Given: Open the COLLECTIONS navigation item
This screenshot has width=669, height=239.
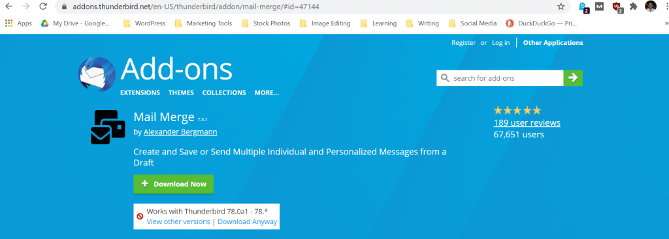Looking at the screenshot, I should [224, 92].
